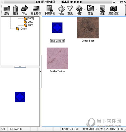Open the dropdown arrow beside 排序

[85, 10]
